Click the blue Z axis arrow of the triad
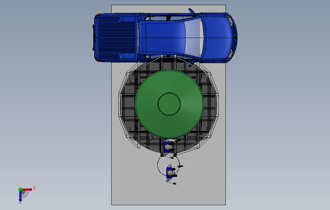Viewport: 330px width, 210px height. (20, 196)
